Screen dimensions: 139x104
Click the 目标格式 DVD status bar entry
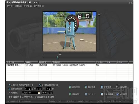coord(55,102)
